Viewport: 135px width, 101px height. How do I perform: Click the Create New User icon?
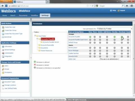coord(3,27)
